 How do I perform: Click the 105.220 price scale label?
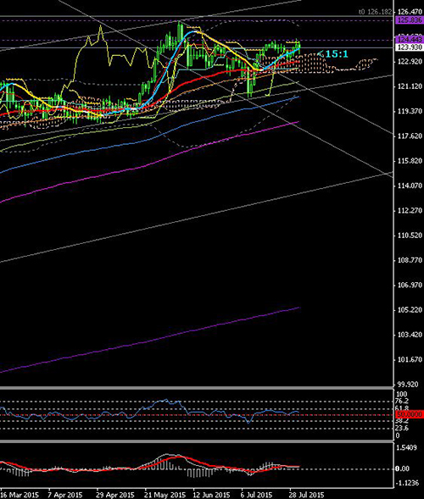pyautogui.click(x=410, y=309)
